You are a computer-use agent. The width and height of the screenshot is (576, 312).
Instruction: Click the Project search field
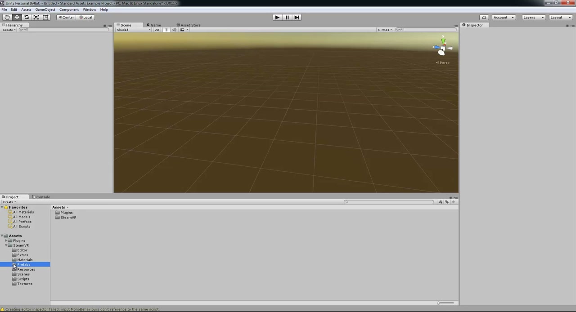[389, 202]
